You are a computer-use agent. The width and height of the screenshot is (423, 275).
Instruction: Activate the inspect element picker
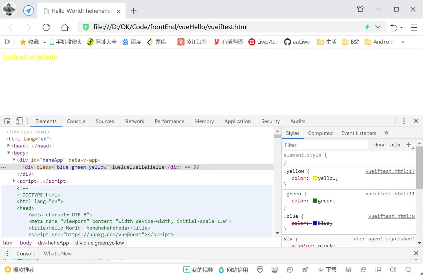pyautogui.click(x=7, y=121)
